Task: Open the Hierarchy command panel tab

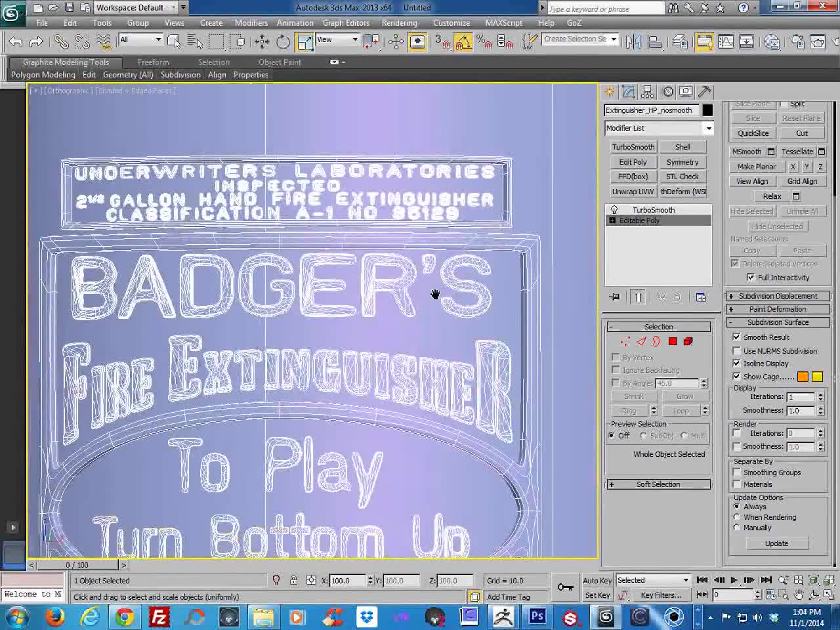Action: [x=648, y=92]
